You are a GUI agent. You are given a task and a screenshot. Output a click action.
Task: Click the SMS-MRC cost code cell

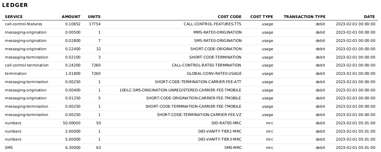click(x=233, y=147)
